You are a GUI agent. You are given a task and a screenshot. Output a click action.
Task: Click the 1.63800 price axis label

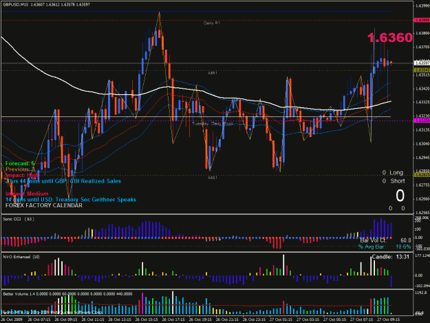pos(422,33)
